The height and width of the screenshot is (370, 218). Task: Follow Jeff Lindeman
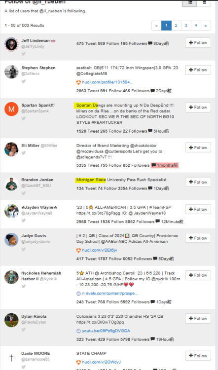(x=198, y=43)
